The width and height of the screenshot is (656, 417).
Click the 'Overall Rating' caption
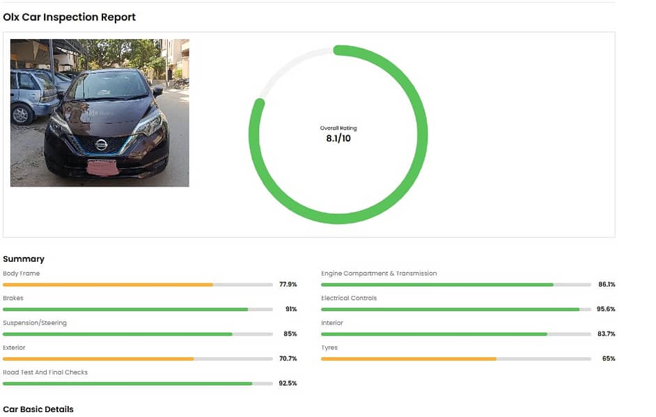pos(338,128)
